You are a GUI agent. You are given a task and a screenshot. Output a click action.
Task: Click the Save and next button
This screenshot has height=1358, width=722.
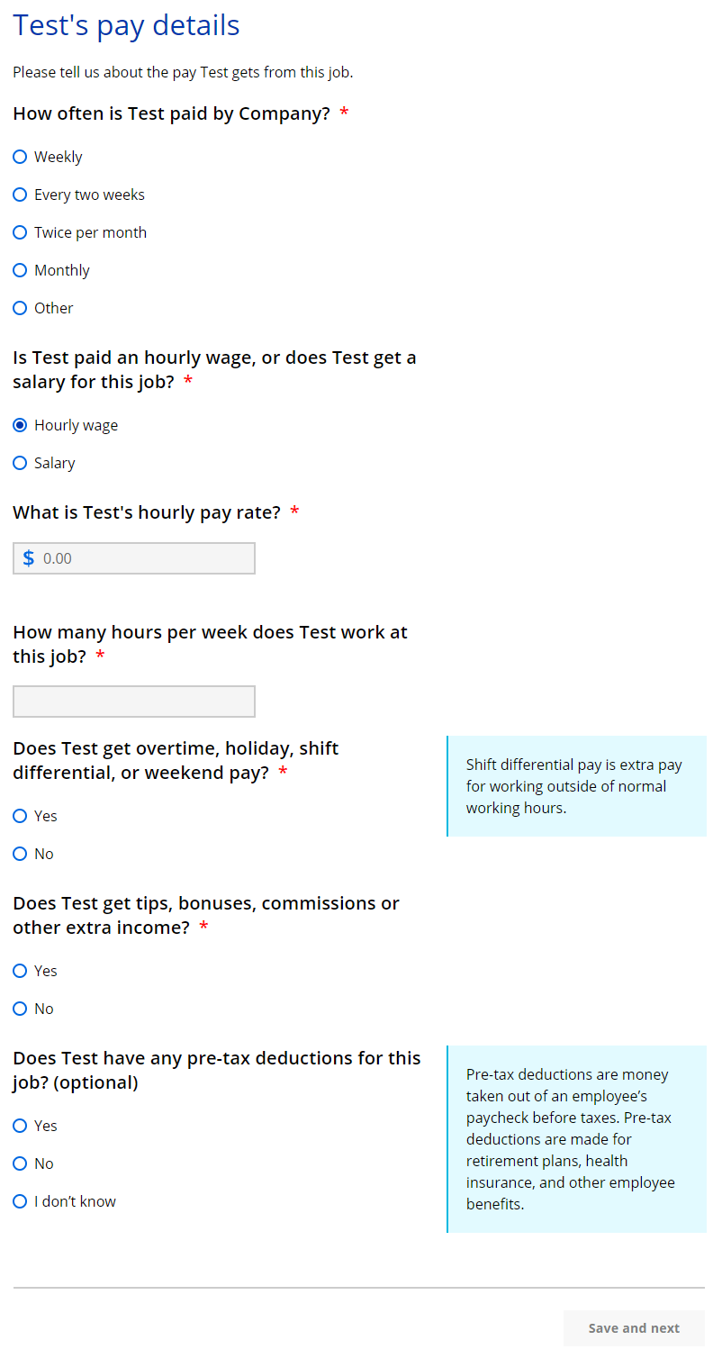coord(634,1328)
